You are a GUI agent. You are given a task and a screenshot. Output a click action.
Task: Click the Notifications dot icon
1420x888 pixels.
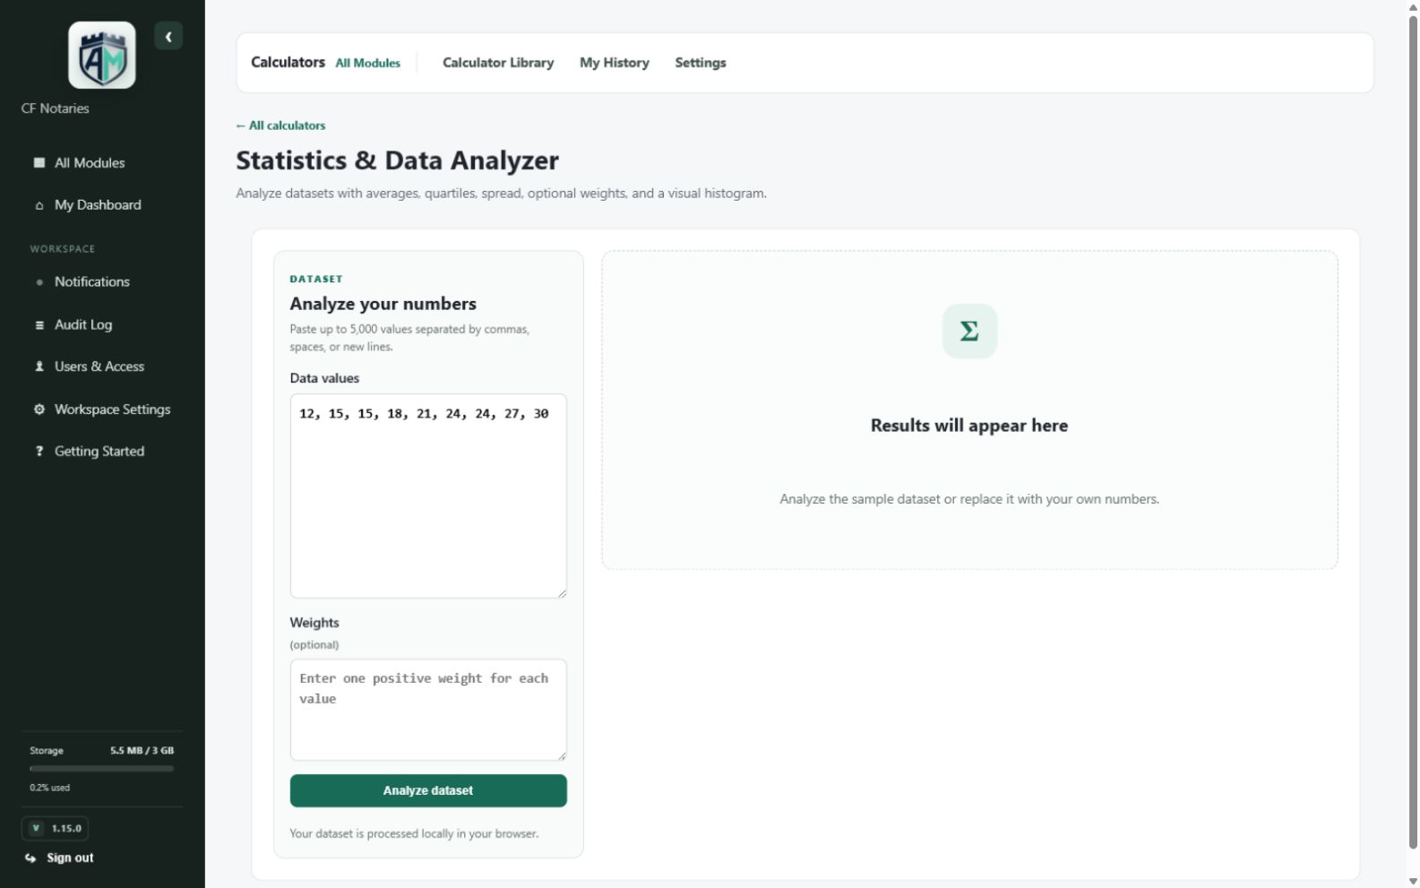pos(39,282)
